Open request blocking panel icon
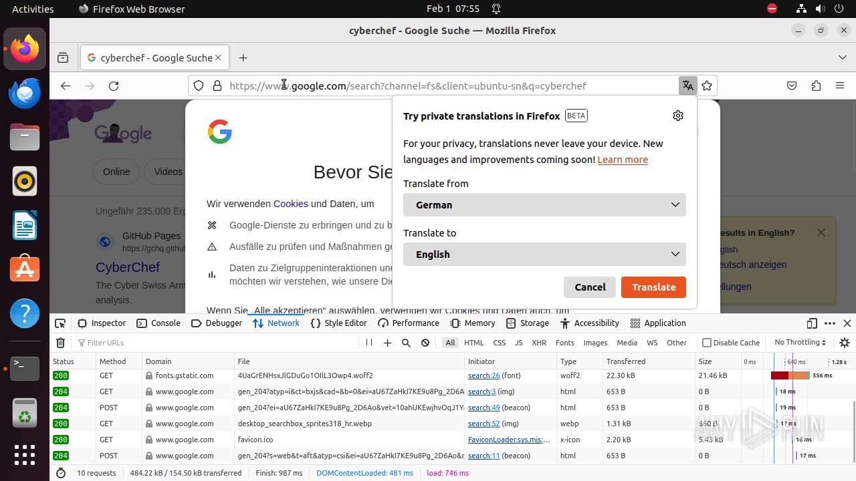This screenshot has height=481, width=856. coord(425,343)
